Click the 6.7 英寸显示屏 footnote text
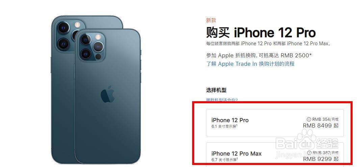 point(224,160)
